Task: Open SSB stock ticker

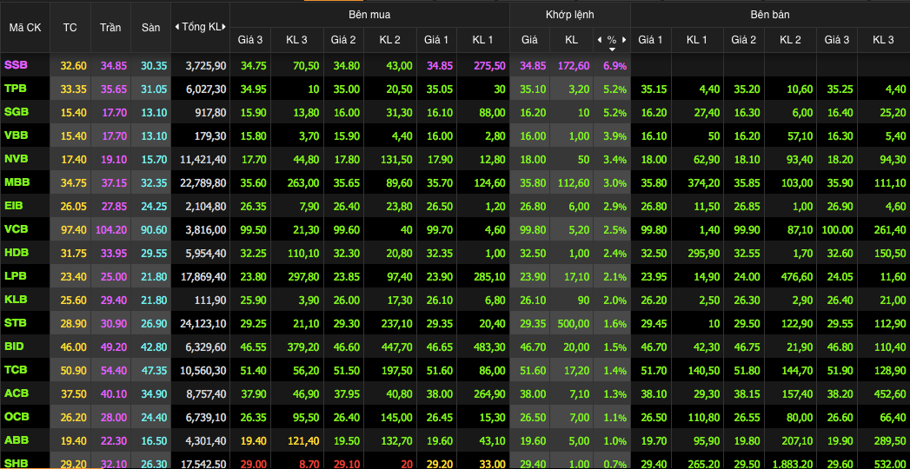Action: (x=15, y=65)
